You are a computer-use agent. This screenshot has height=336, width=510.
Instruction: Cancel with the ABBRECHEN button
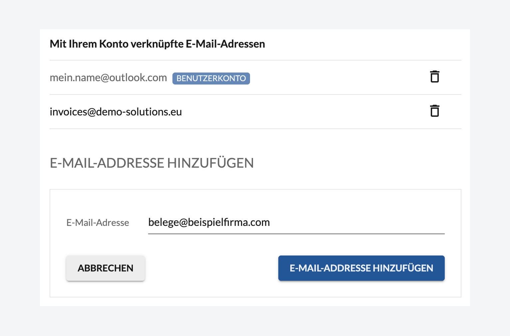click(x=106, y=268)
